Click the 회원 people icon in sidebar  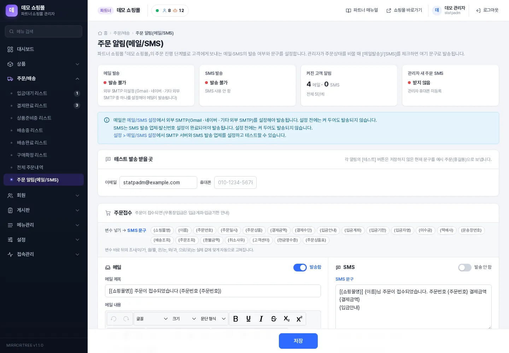(10, 196)
